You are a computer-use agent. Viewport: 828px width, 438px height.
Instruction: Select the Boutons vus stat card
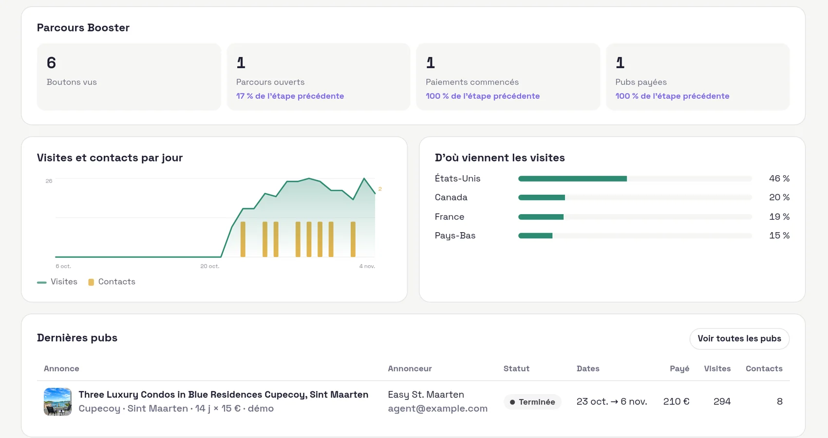[x=129, y=77]
